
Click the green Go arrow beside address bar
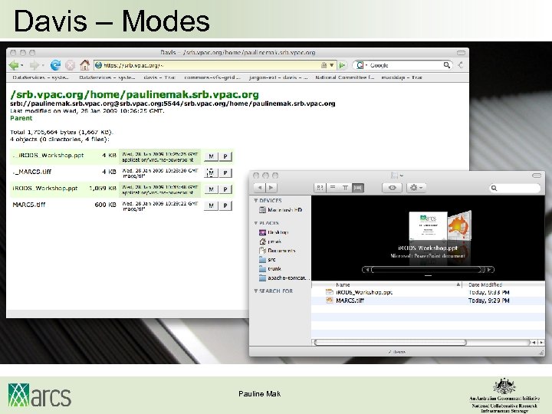342,65
